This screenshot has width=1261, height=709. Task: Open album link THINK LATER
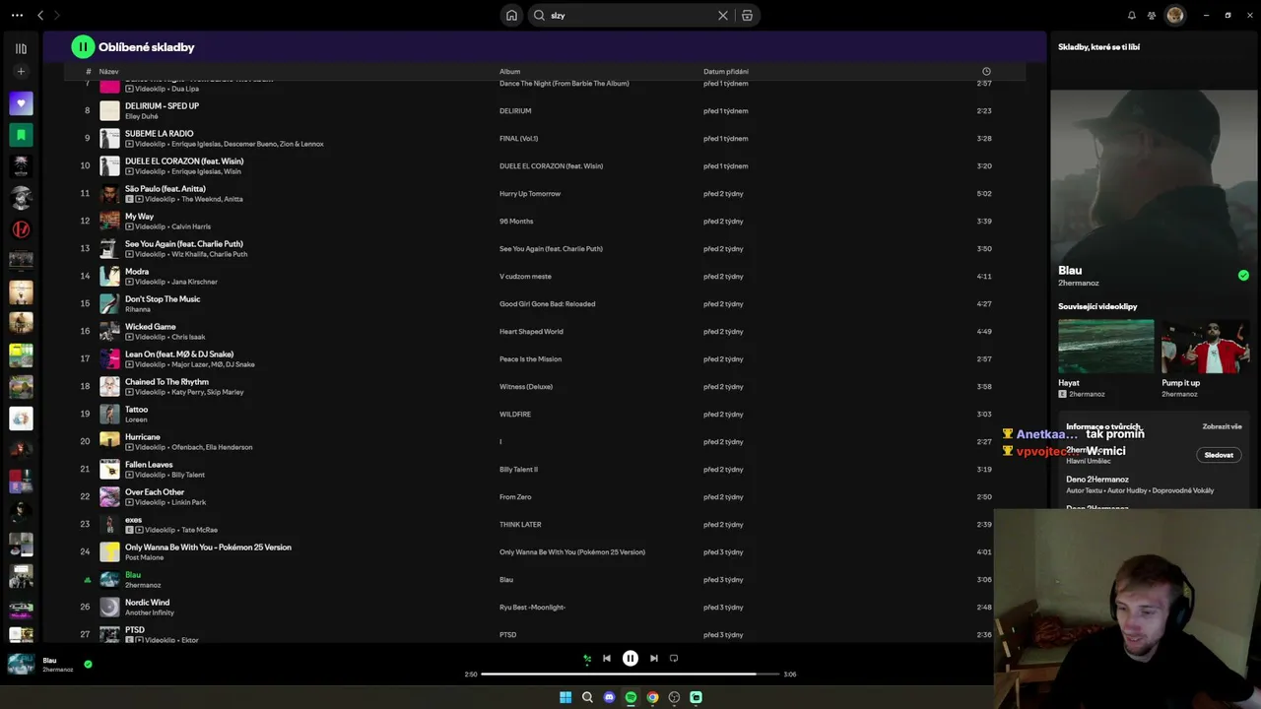tap(520, 525)
